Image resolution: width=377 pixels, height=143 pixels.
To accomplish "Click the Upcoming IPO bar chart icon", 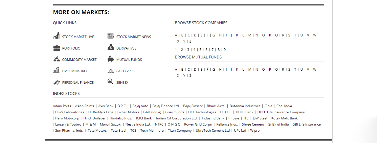I will [x=56, y=70].
